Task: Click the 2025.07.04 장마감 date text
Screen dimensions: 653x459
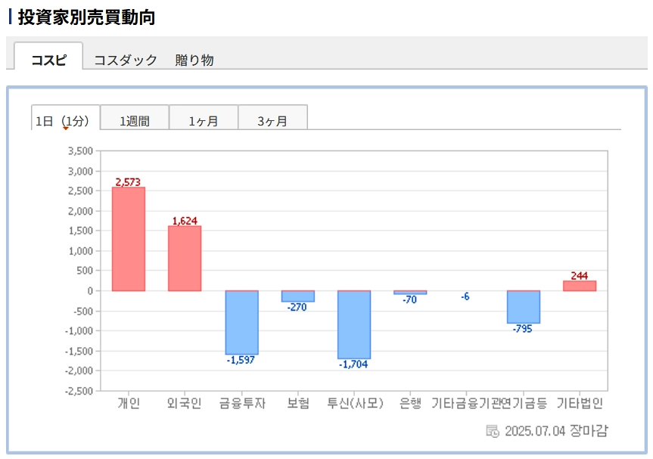Action: (556, 431)
